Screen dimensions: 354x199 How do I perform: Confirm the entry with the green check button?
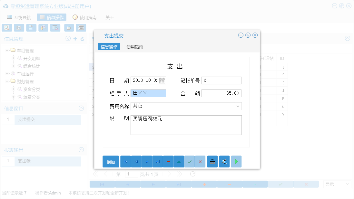tap(190, 161)
